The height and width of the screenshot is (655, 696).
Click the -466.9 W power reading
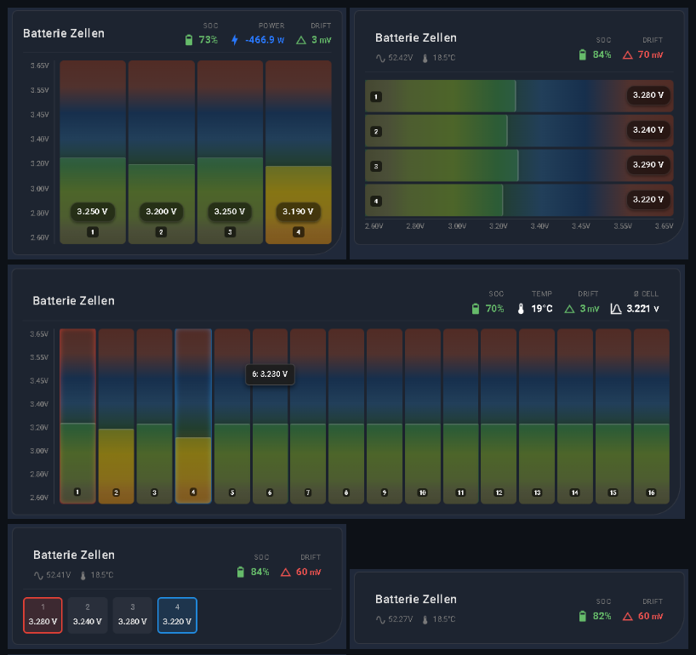coord(264,40)
